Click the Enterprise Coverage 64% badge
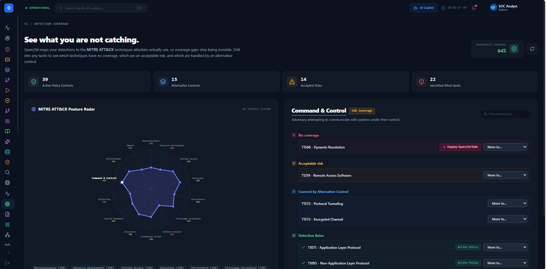 click(497, 49)
